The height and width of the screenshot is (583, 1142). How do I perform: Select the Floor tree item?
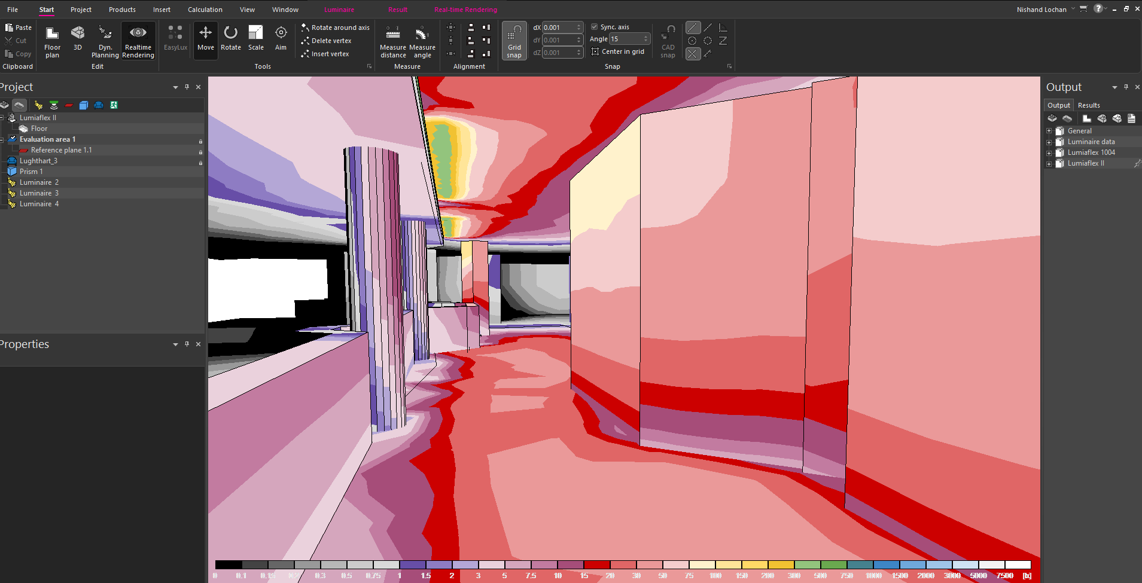click(39, 129)
